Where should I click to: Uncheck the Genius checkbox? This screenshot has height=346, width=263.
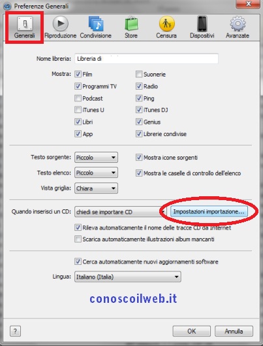pyautogui.click(x=139, y=122)
